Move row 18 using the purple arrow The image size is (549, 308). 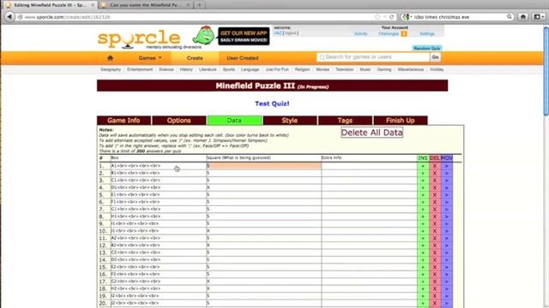point(446,289)
